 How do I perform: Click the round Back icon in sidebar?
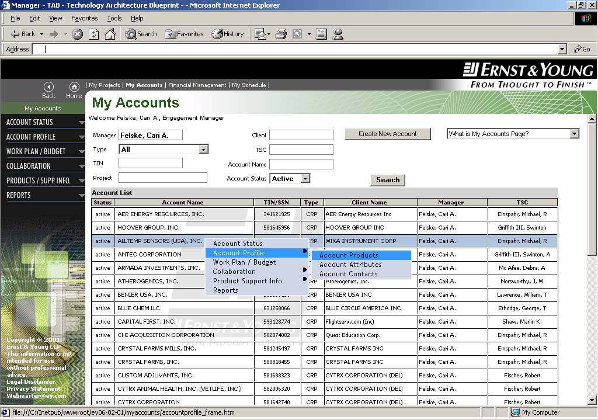(48, 86)
